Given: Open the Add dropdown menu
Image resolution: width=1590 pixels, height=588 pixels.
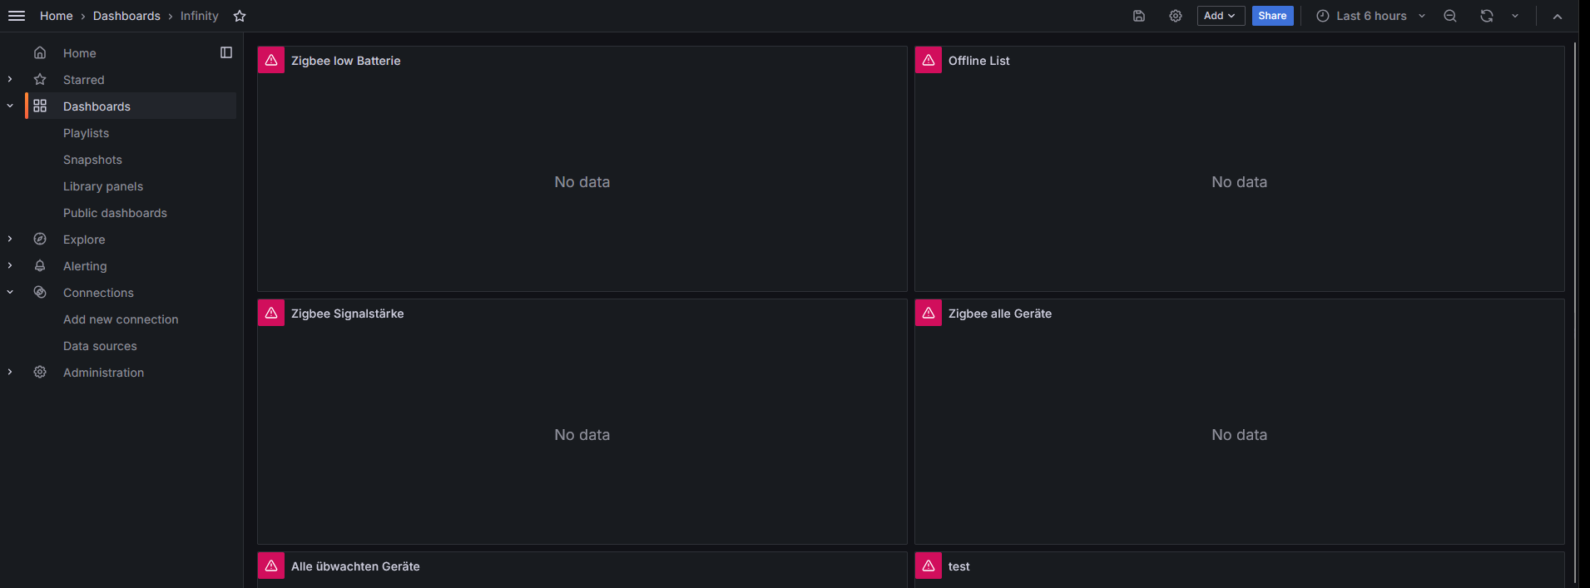Looking at the screenshot, I should tap(1221, 16).
